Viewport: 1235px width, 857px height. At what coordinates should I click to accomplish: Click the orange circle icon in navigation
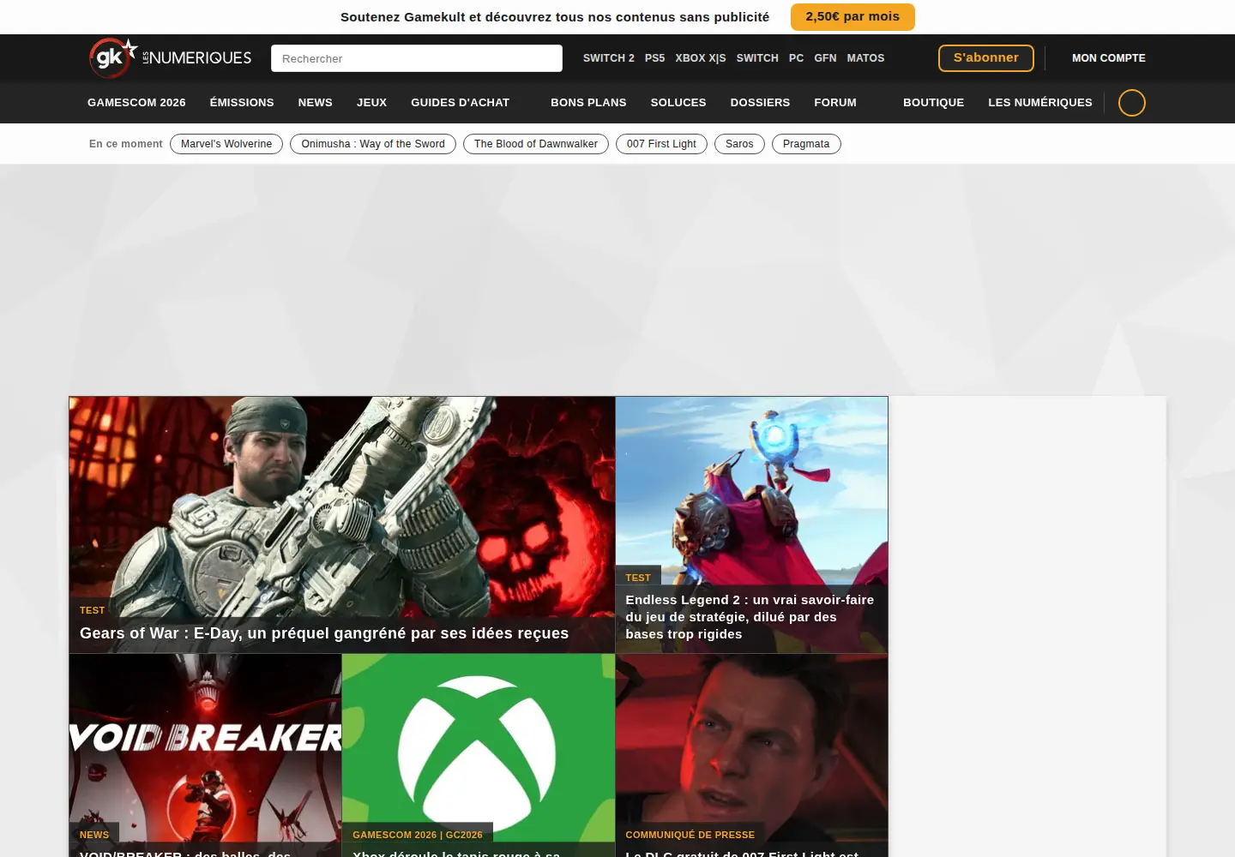click(1132, 103)
